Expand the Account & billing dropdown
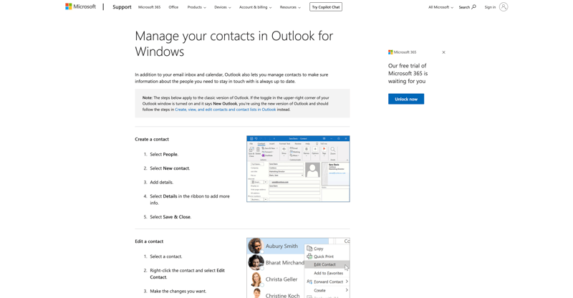 [255, 7]
